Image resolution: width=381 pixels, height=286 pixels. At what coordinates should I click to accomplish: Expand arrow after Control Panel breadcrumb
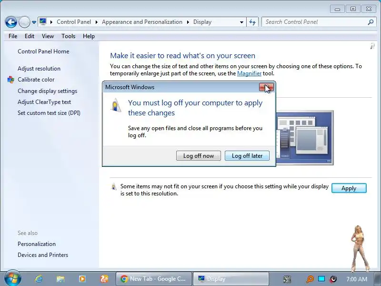(x=97, y=22)
